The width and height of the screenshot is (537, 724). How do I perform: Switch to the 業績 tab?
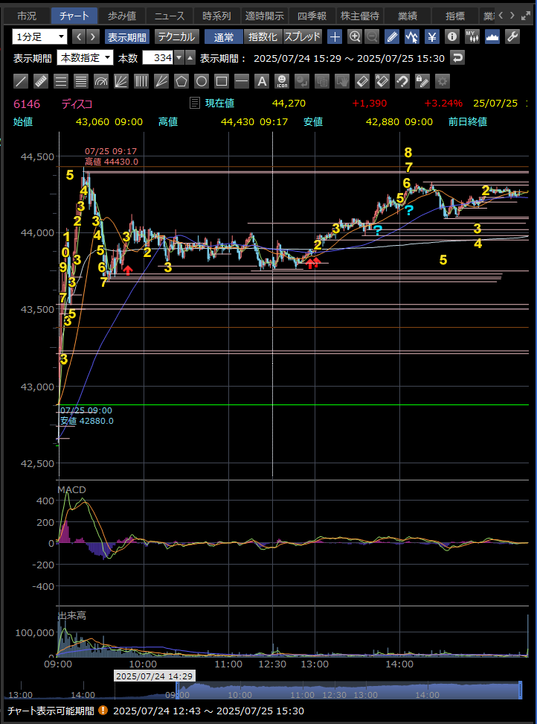[x=408, y=16]
